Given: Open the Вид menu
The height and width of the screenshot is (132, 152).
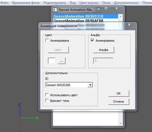Looking at the screenshot, I should 73,3.
